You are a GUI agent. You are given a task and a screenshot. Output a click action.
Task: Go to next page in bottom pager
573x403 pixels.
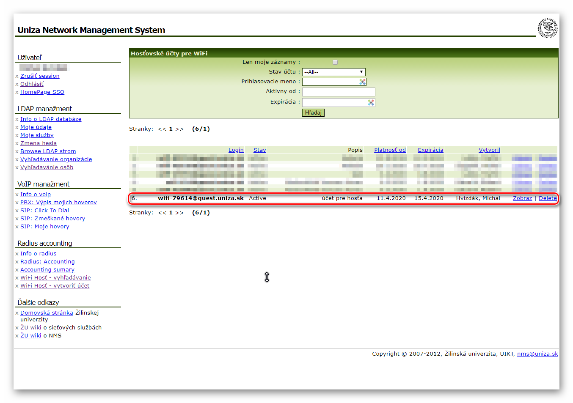[x=179, y=213]
